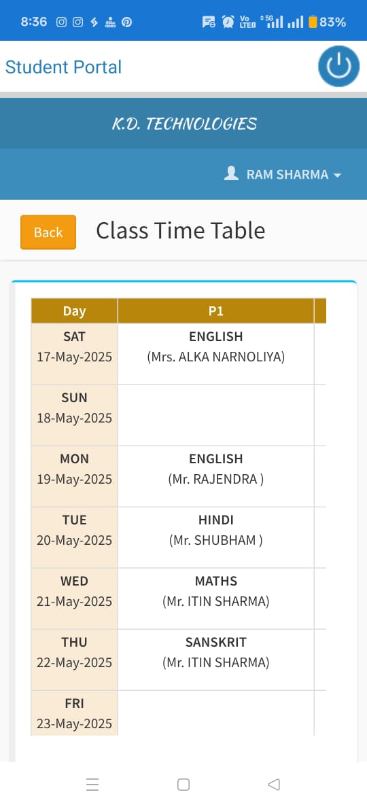Open the RAM SHARMA user menu
The width and height of the screenshot is (367, 807).
(283, 174)
